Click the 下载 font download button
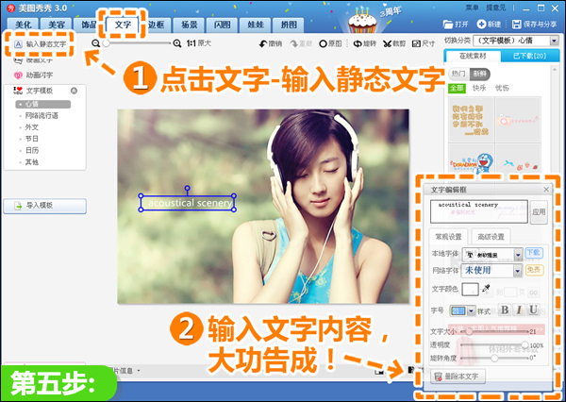 coord(534,253)
